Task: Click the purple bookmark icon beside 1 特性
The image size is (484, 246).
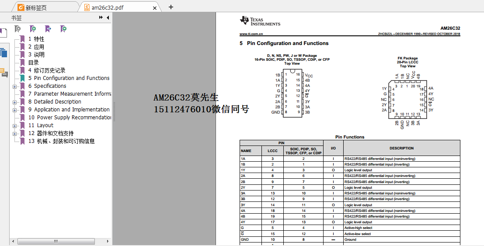Action: coord(22,39)
